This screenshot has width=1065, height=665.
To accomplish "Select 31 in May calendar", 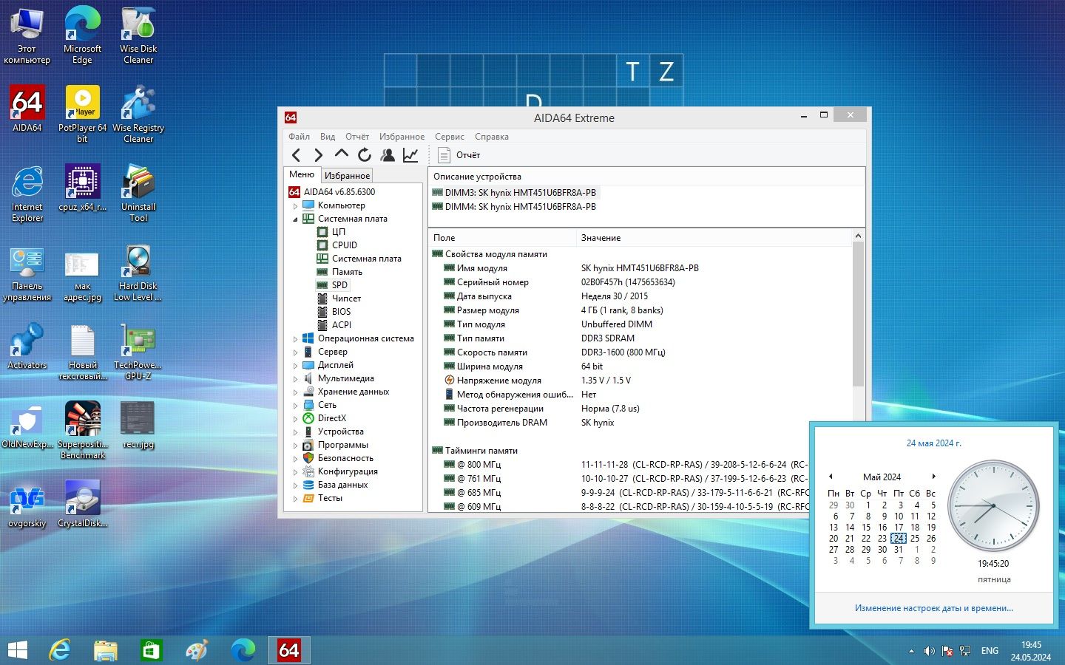I will (x=899, y=550).
